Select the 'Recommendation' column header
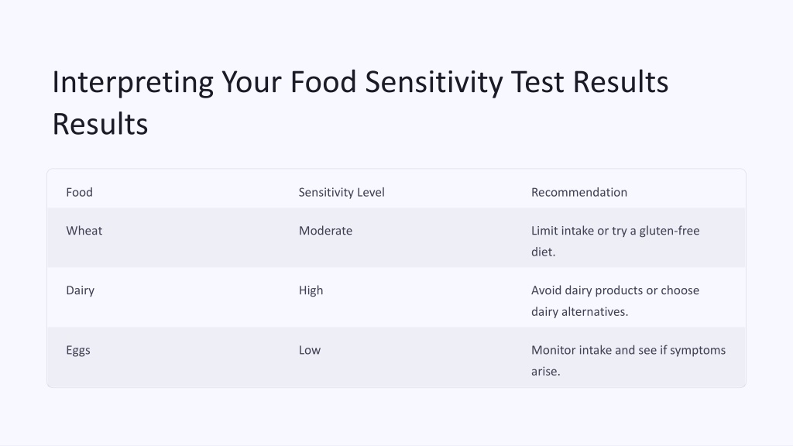 pos(579,192)
